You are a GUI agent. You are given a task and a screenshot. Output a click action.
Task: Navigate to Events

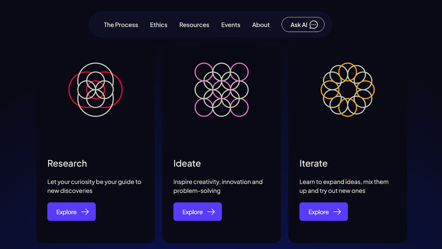point(230,25)
